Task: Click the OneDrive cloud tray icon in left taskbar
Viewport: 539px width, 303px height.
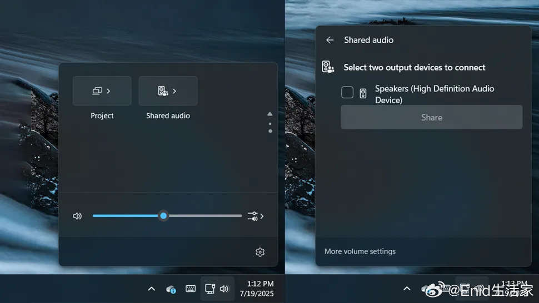Action: click(171, 289)
